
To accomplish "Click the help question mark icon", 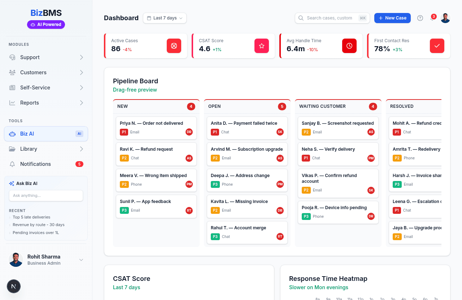I will point(420,18).
